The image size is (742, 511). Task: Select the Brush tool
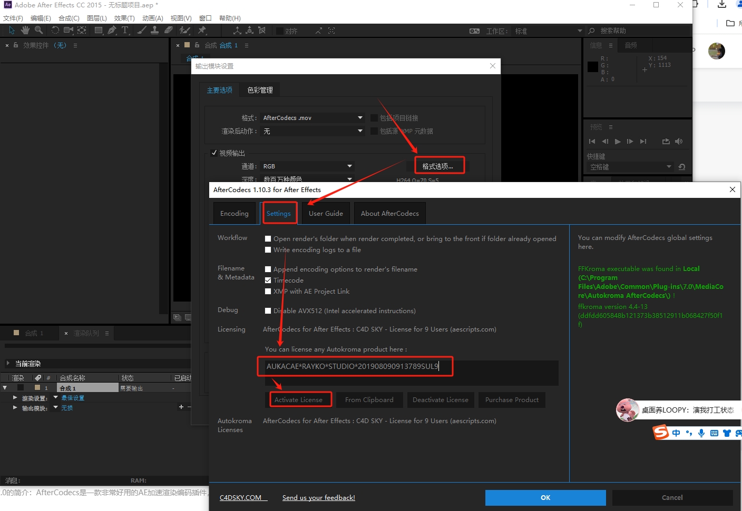tap(141, 30)
